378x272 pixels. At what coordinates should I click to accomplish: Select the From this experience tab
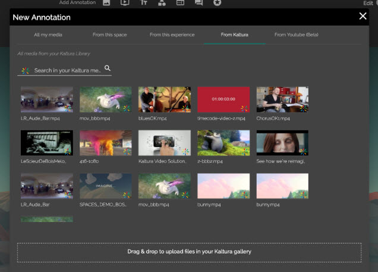[172, 35]
